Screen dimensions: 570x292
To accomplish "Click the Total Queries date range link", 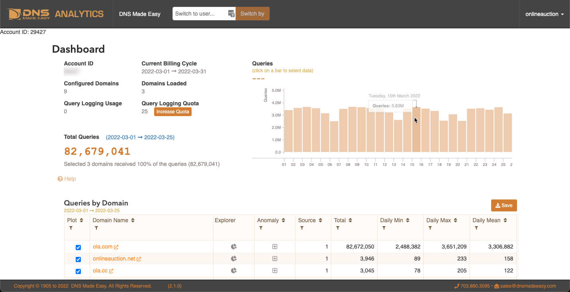I will click(x=140, y=137).
